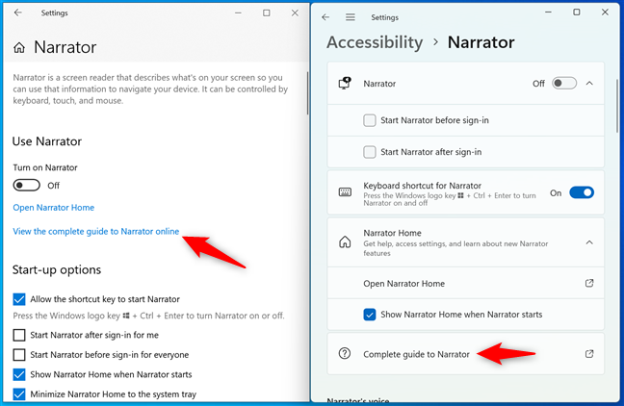Uncheck Minimize Narrator Home to the system tray

19,393
